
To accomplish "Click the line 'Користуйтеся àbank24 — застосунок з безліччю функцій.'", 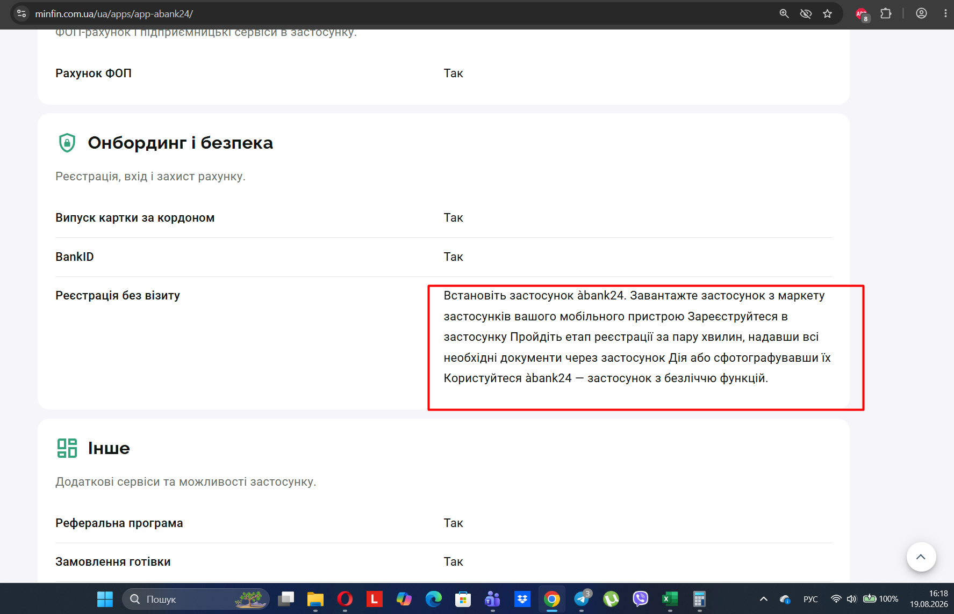I will (x=606, y=378).
